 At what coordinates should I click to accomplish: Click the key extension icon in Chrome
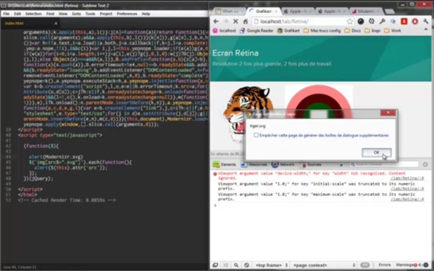[382, 21]
